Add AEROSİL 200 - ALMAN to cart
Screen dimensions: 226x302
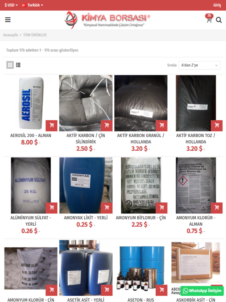tap(52, 125)
